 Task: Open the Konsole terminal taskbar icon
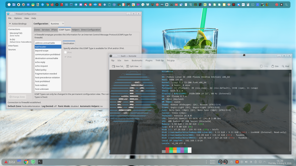40,162
